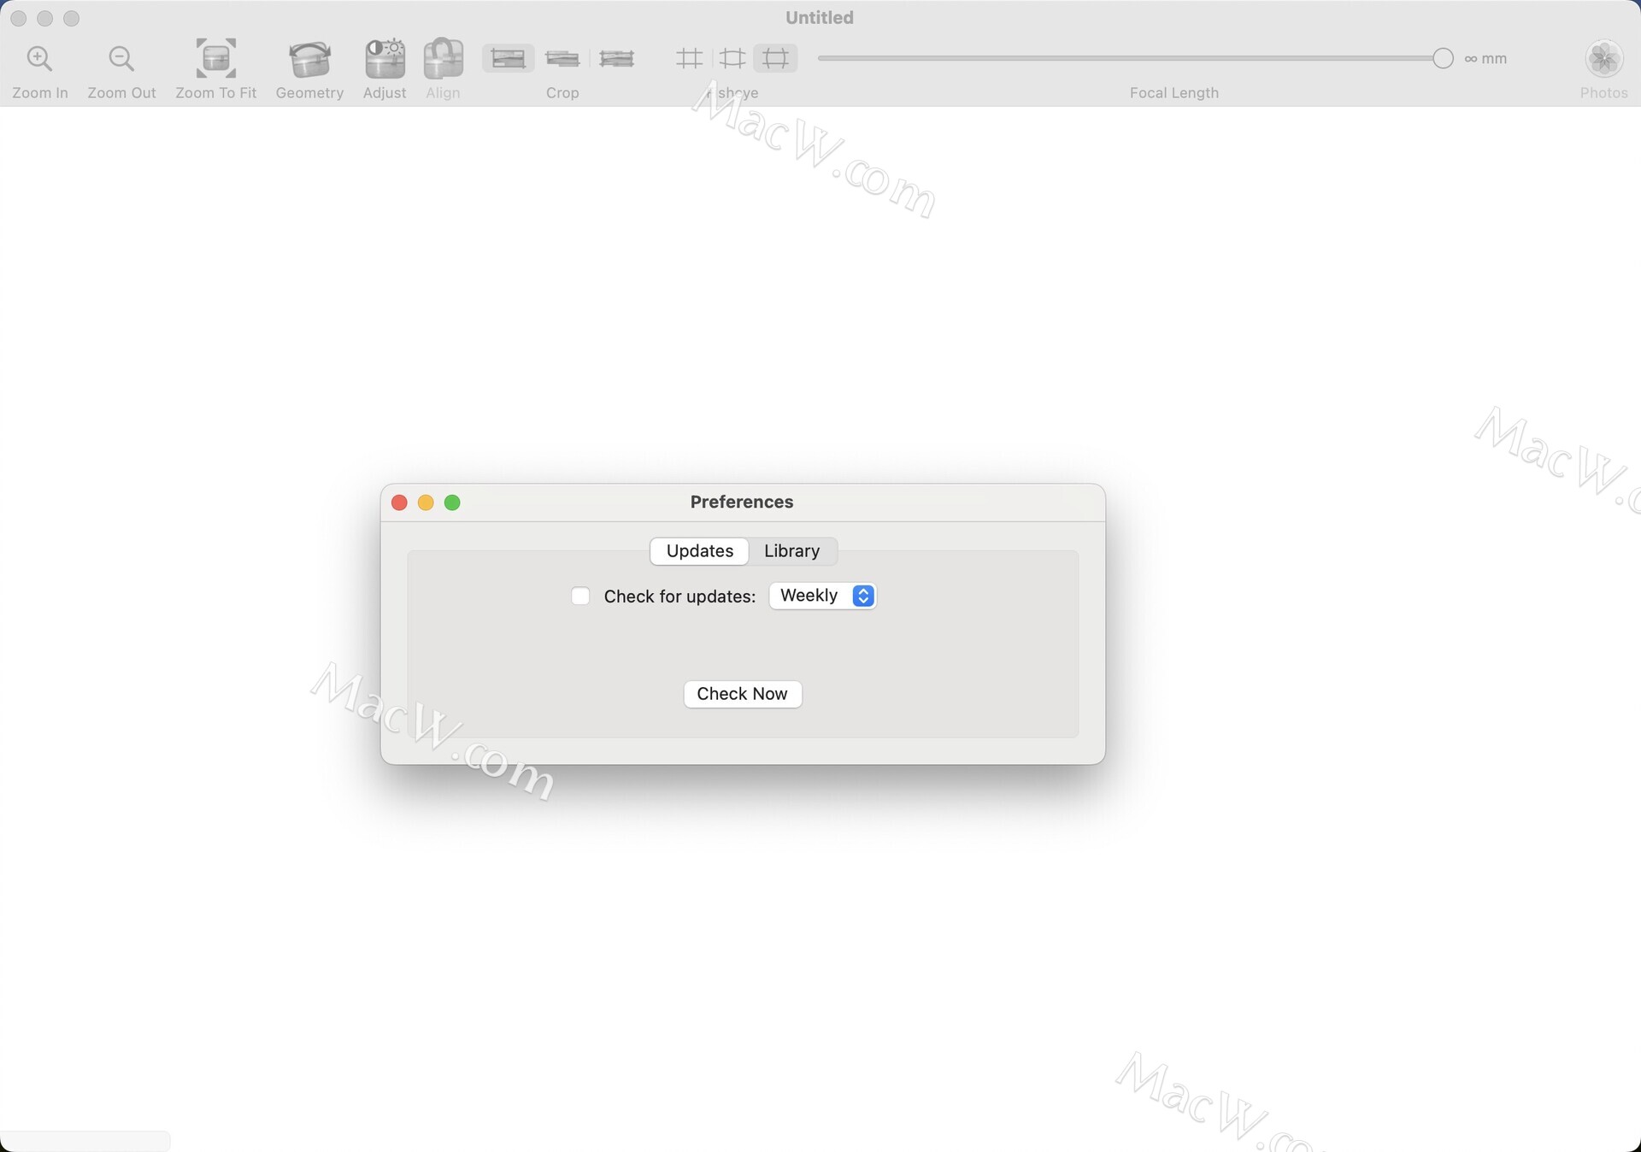The image size is (1641, 1152).
Task: Click the Zoom Out magnifier icon
Action: coord(121,59)
